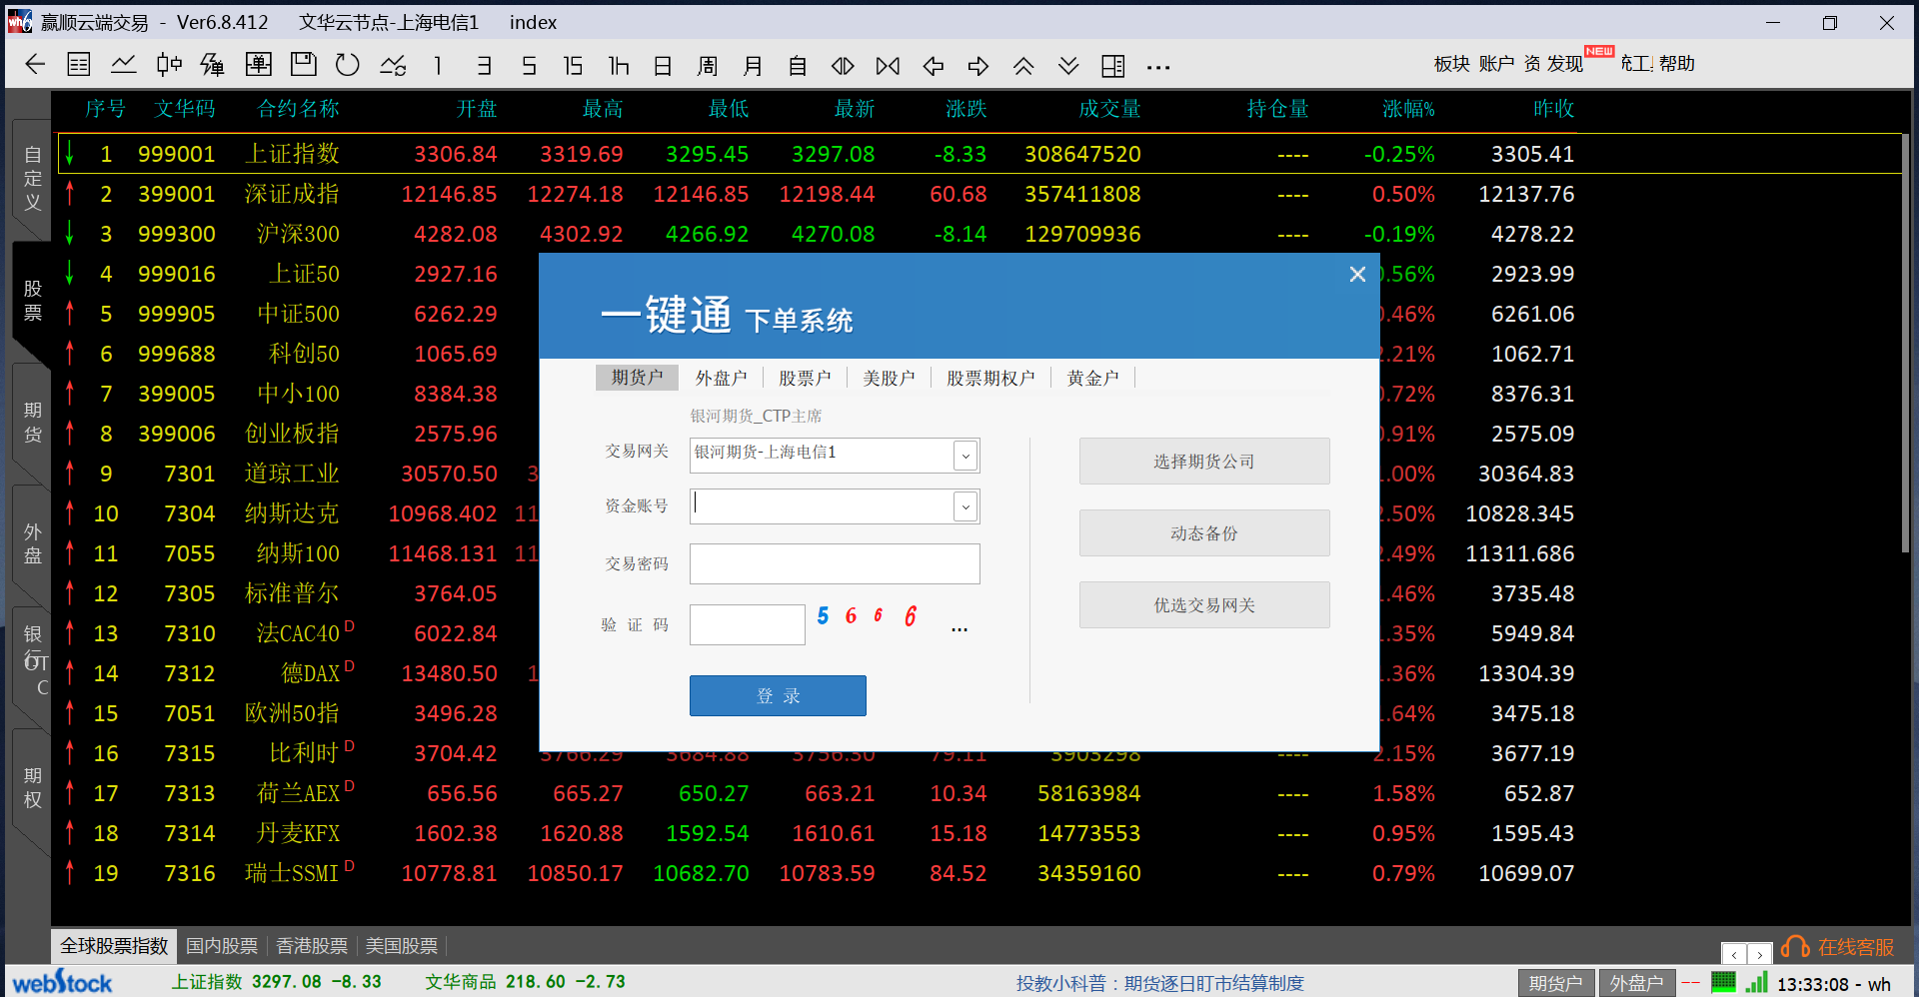The image size is (1919, 997).
Task: Switch to the 香港股票 market tab
Action: (311, 946)
